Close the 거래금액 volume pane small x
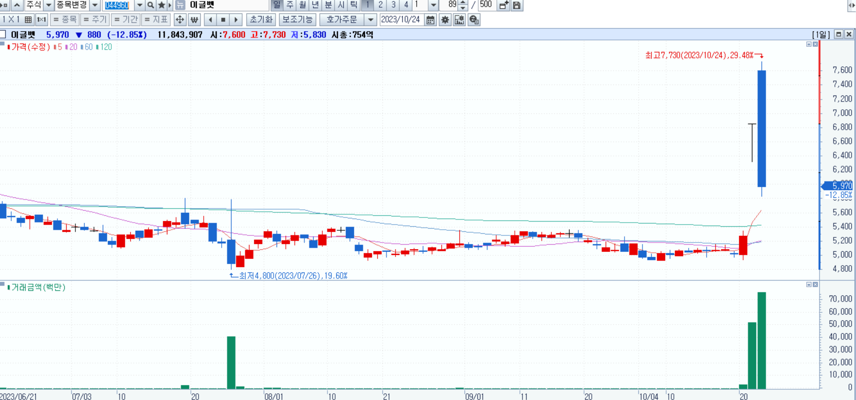This screenshot has width=856, height=400. (x=815, y=285)
